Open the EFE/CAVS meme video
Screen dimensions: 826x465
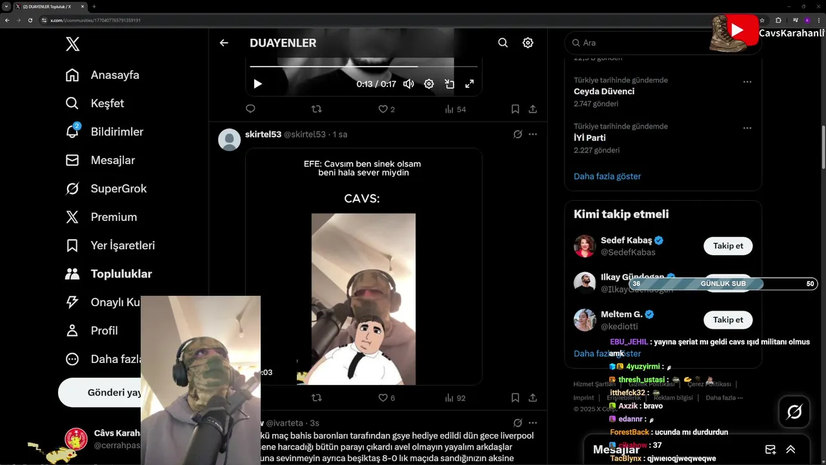pyautogui.click(x=363, y=267)
